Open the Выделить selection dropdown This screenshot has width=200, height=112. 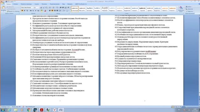coord(190,11)
